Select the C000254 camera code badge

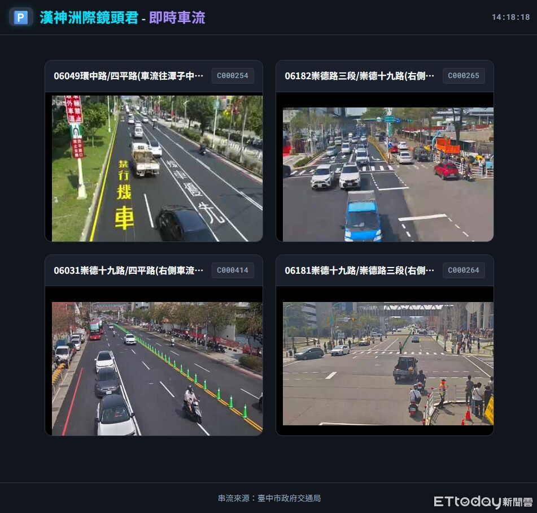(233, 76)
